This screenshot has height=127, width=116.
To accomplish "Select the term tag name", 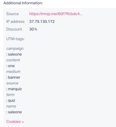I will tap(10, 95).
